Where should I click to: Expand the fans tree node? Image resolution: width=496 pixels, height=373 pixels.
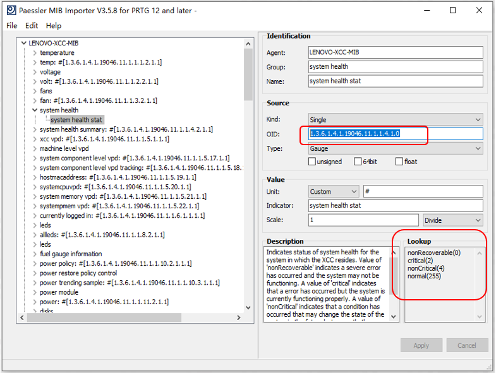(x=35, y=91)
